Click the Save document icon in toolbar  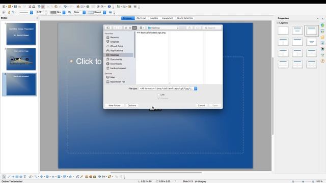[15, 7]
